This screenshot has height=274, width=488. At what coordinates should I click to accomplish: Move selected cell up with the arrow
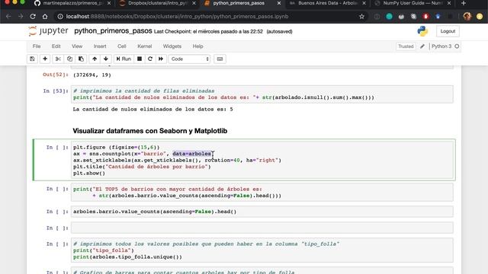click(x=95, y=59)
